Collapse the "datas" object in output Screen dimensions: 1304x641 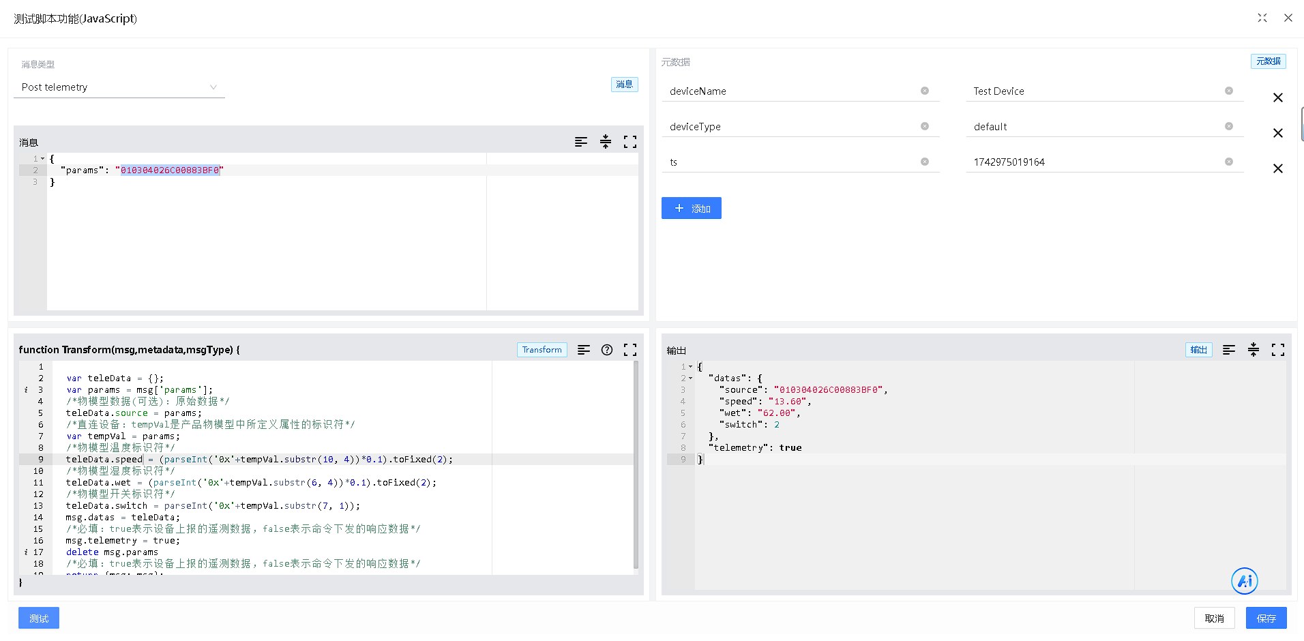(690, 378)
